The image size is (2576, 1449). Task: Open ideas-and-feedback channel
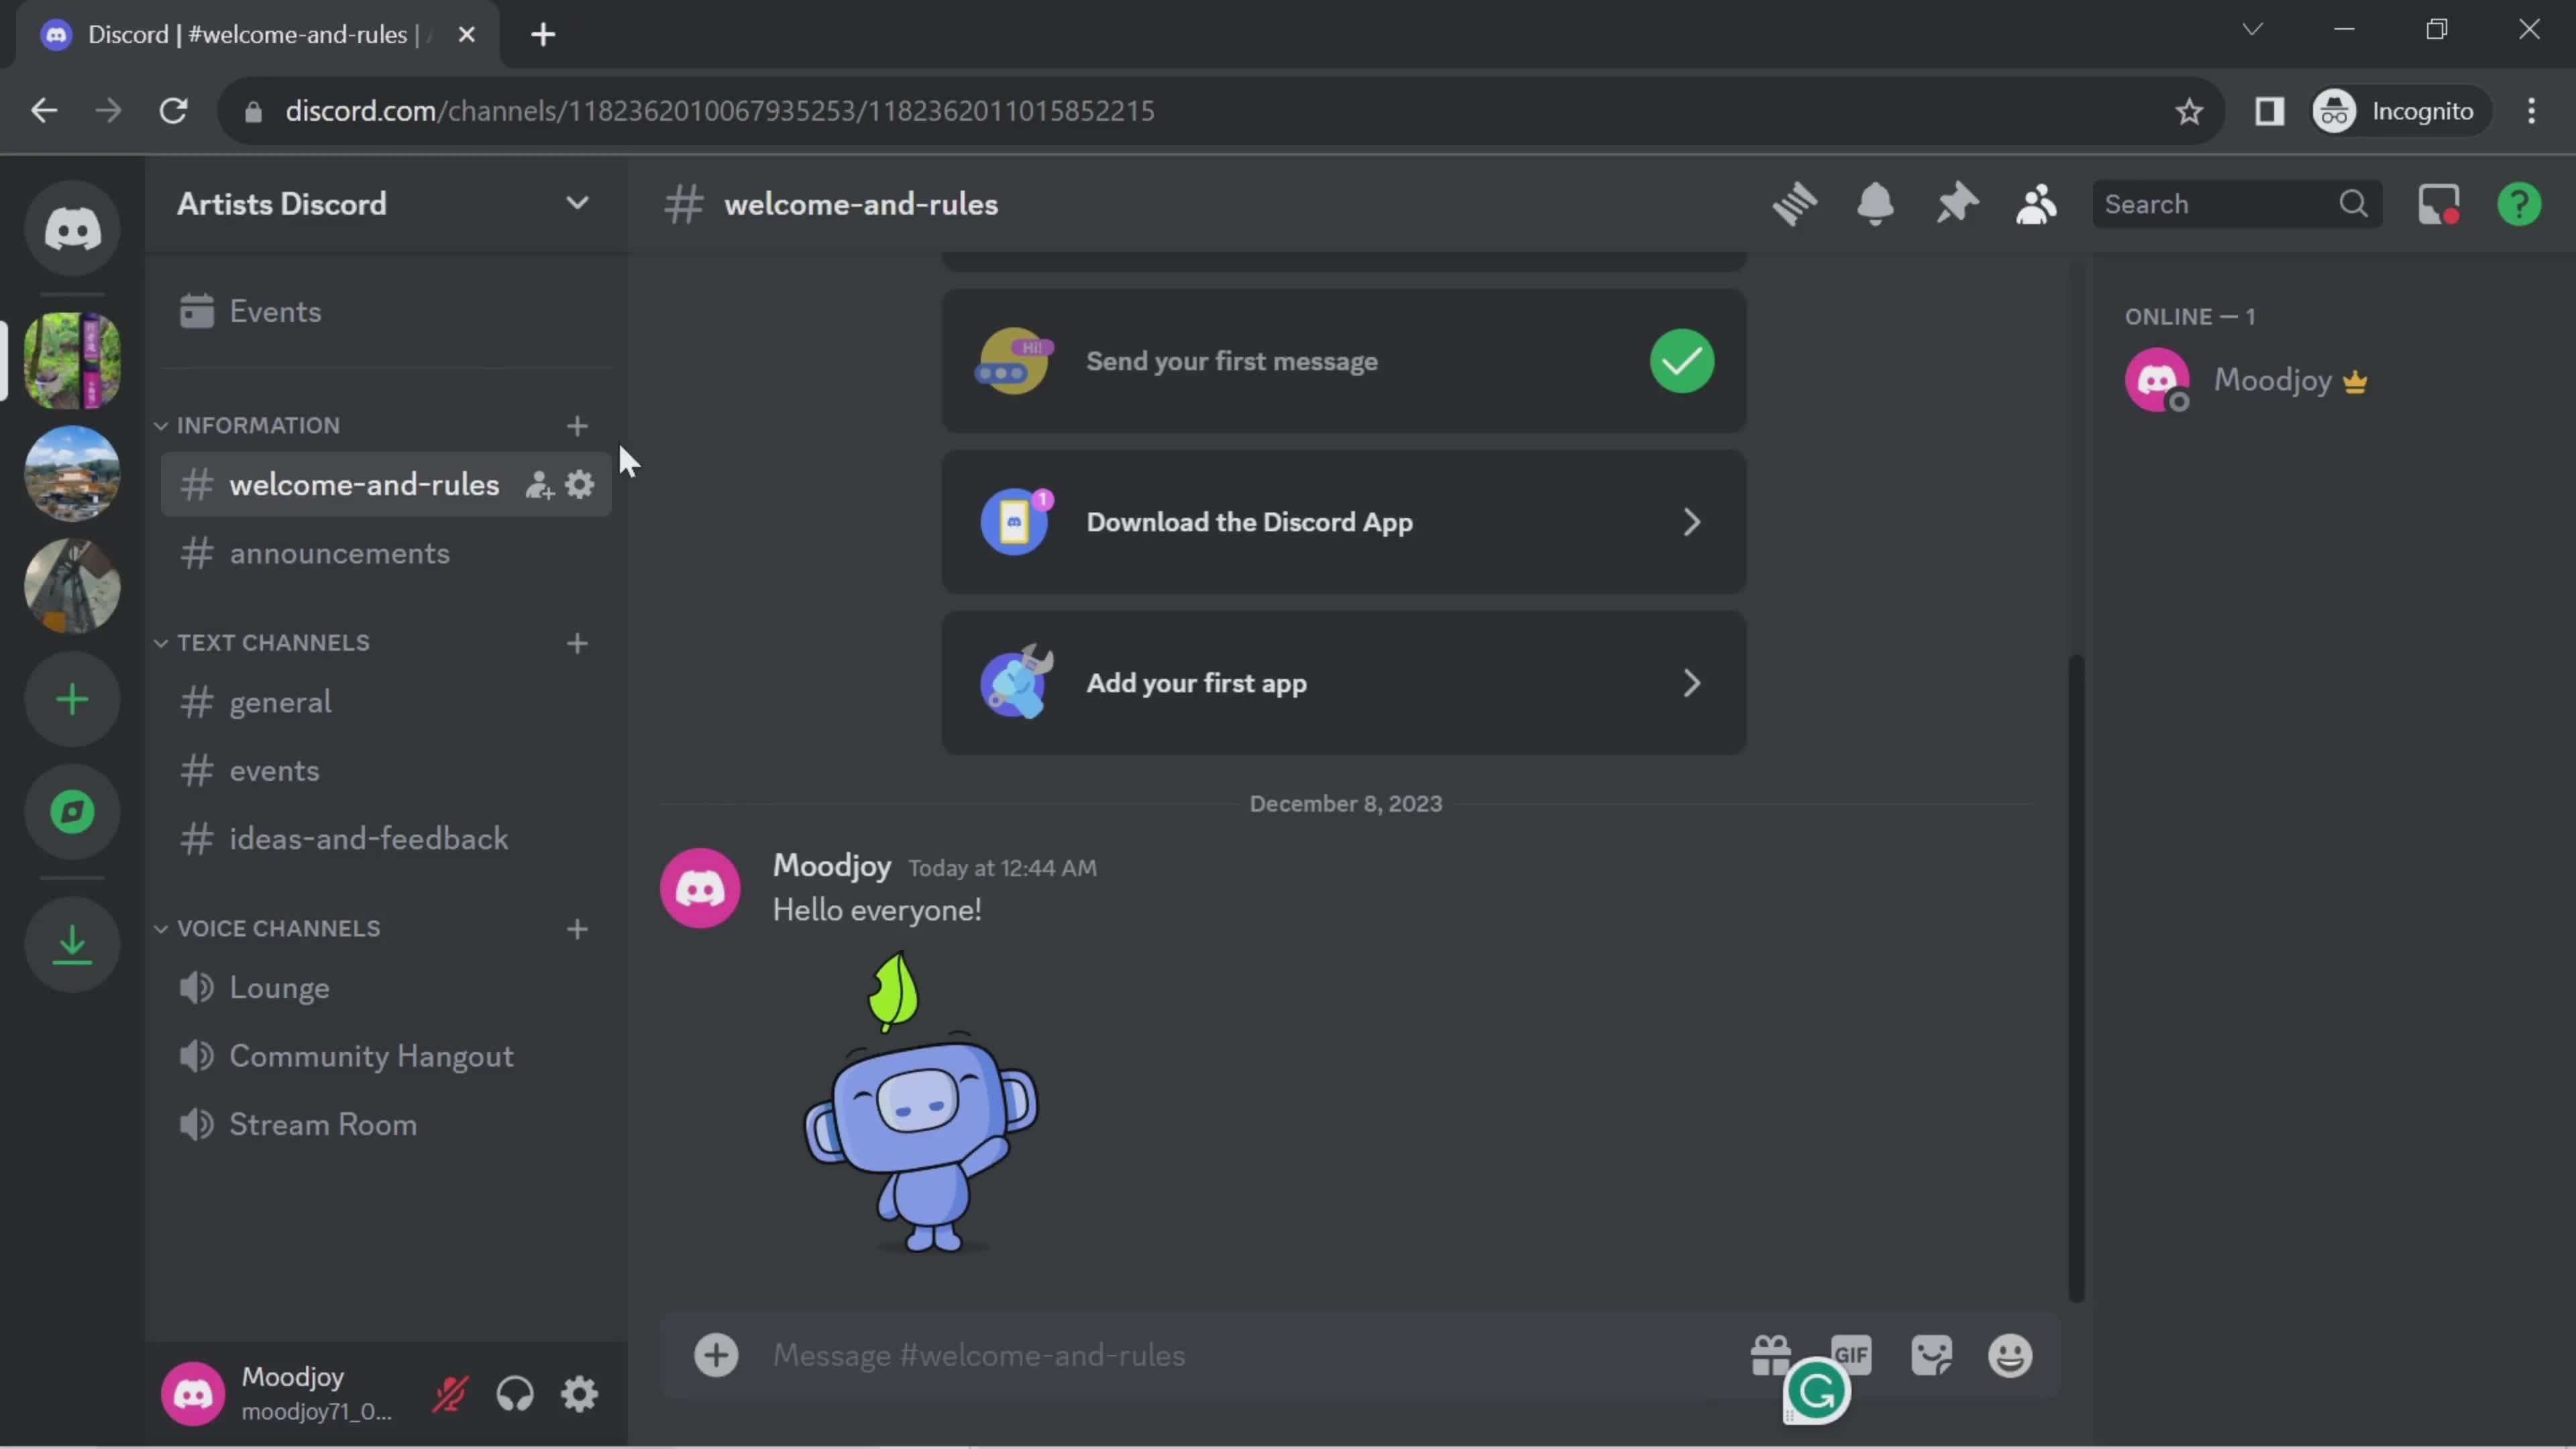386,839
